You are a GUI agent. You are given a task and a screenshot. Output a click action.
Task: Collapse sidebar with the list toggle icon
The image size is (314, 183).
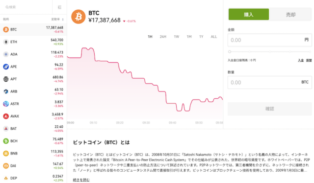(59, 7)
